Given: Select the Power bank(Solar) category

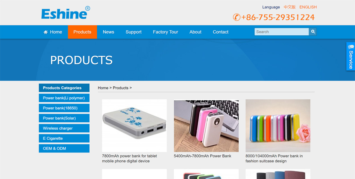Looking at the screenshot, I should click(64, 118).
